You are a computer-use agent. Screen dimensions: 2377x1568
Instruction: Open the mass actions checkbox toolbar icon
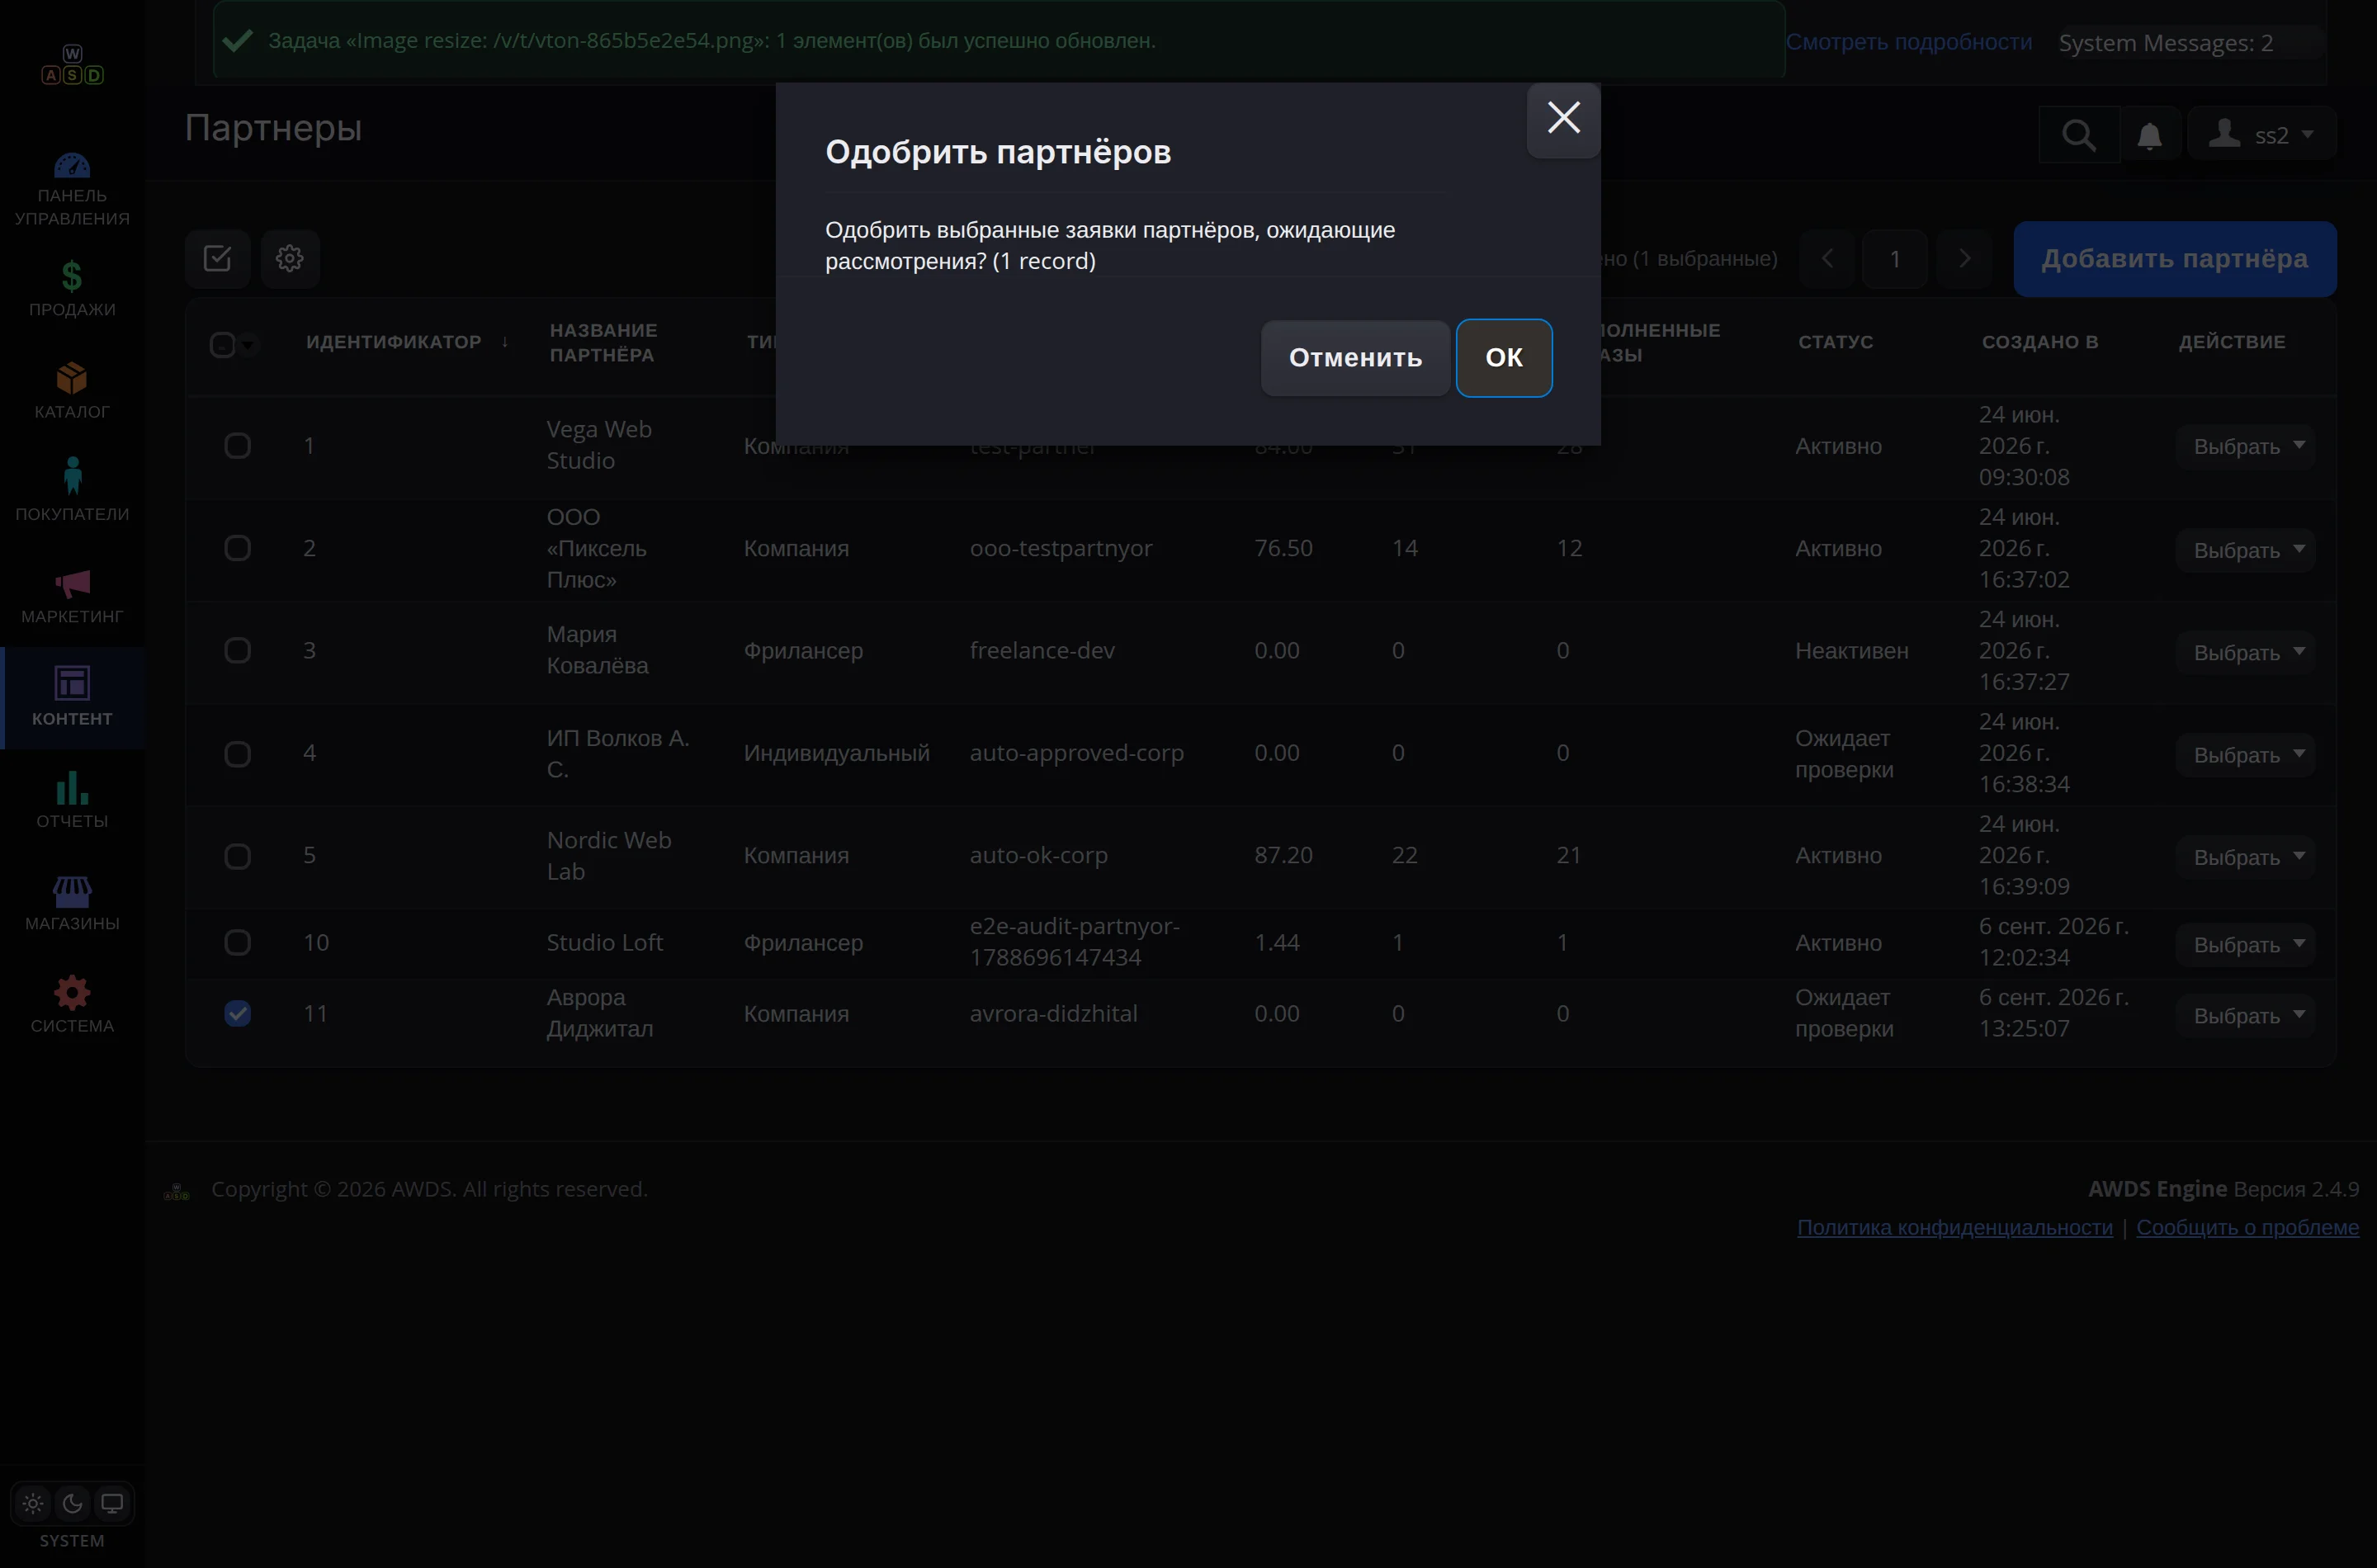click(217, 259)
